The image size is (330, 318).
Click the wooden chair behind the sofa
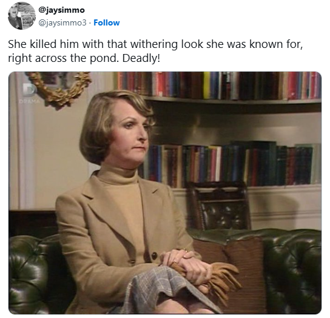click(x=219, y=206)
